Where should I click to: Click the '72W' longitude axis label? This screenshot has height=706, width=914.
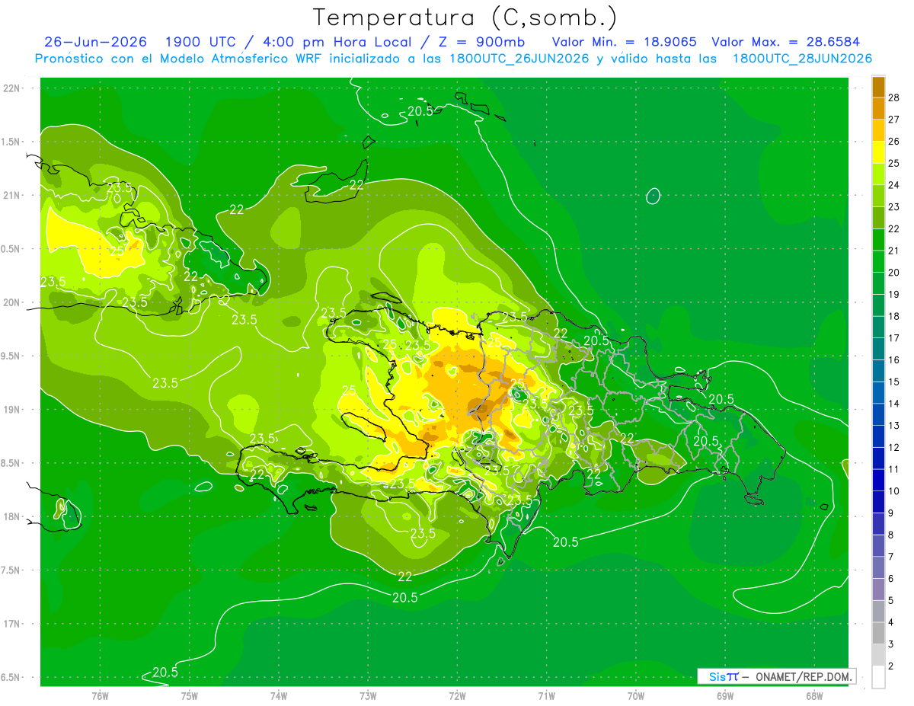click(457, 695)
